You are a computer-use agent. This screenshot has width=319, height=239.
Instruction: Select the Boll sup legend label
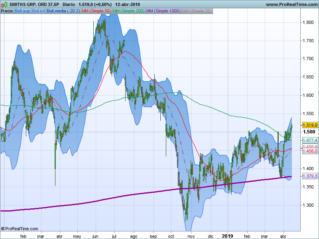point(22,11)
